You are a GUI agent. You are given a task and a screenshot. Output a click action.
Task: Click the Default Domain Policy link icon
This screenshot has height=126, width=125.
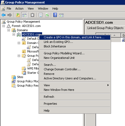(24, 39)
